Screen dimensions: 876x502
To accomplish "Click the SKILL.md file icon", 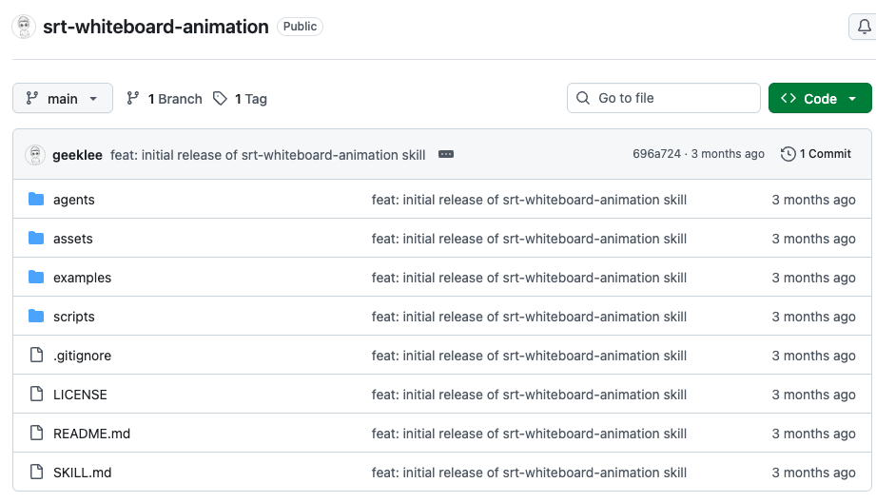I will pyautogui.click(x=36, y=472).
